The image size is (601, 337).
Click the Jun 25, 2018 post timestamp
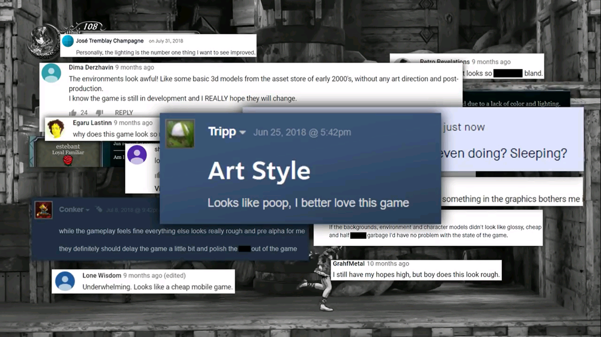point(302,133)
